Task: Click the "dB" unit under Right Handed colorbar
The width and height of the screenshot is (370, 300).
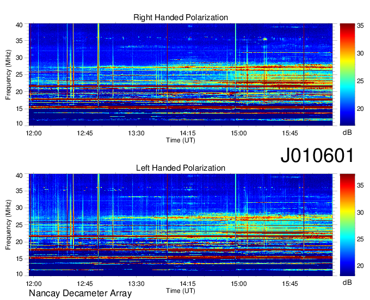Action: 347,133
